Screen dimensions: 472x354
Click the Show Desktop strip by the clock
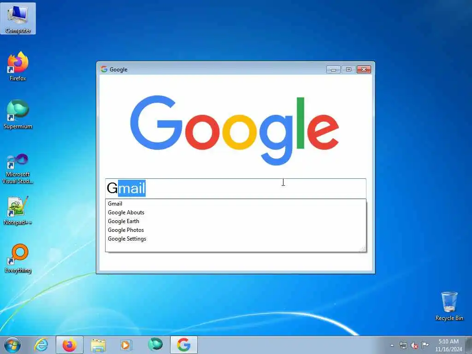469,345
